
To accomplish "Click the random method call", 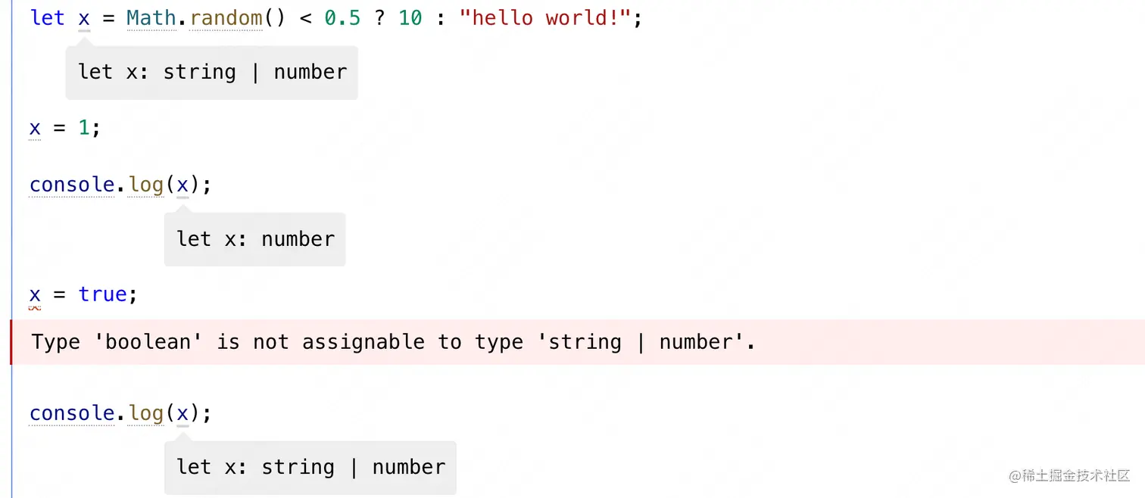I will tap(226, 18).
